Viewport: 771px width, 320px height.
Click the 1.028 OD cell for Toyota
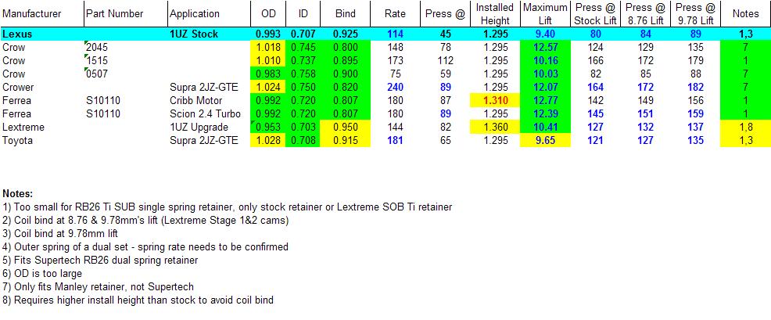click(267, 141)
